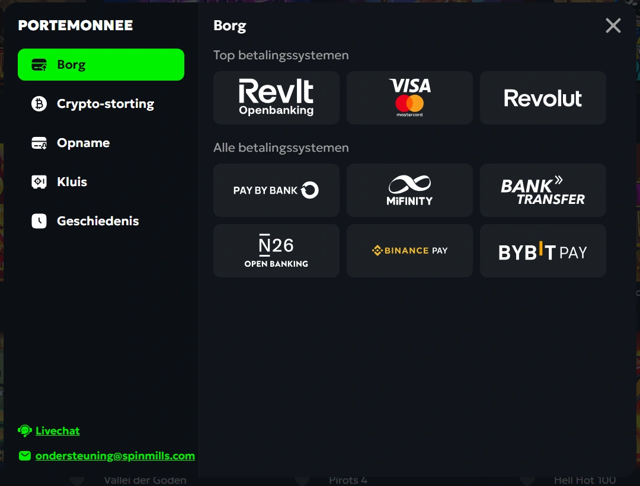
Task: Select Revolut as payment system
Action: (x=543, y=98)
